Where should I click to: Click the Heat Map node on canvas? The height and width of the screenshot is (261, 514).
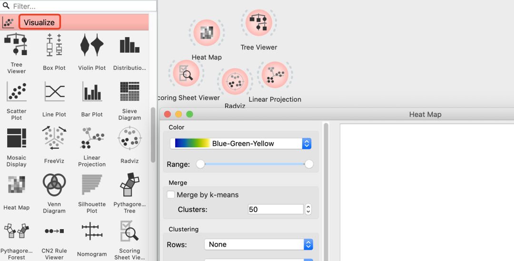(207, 33)
